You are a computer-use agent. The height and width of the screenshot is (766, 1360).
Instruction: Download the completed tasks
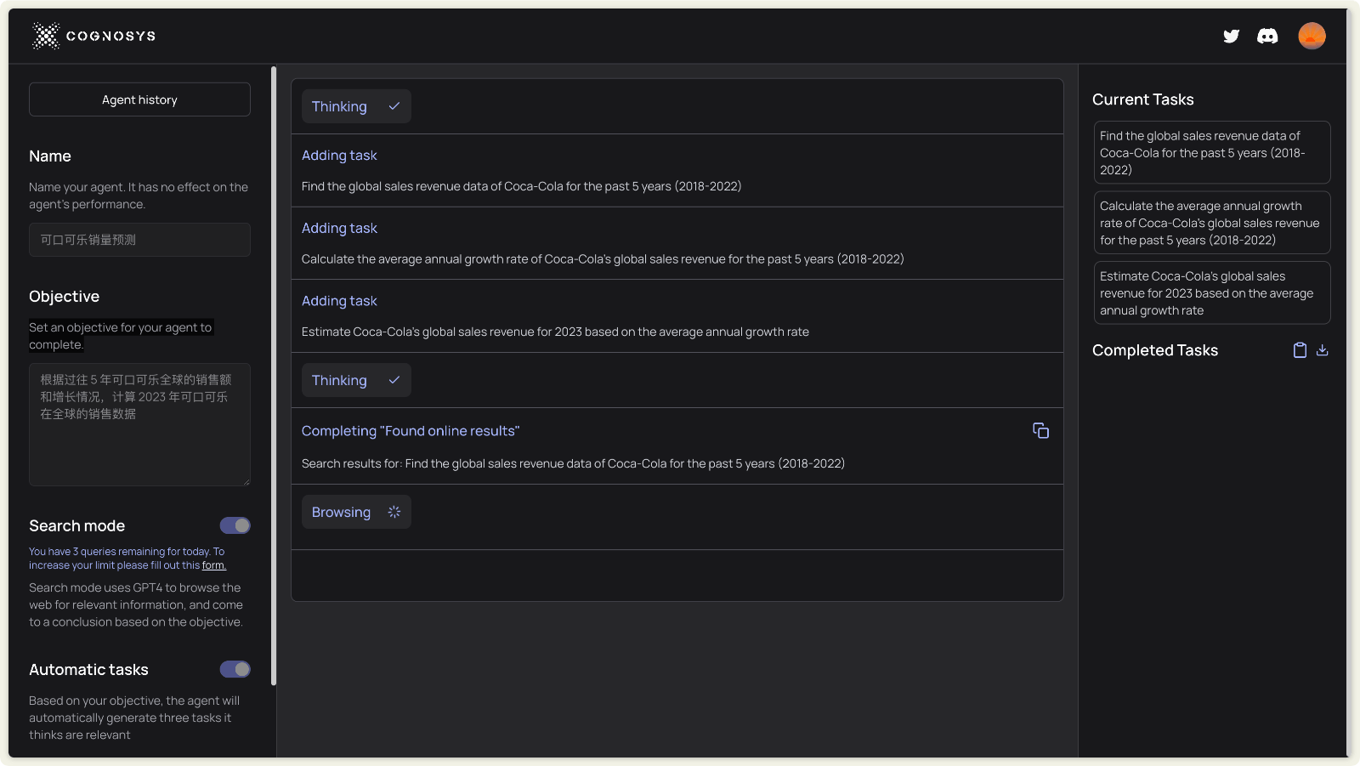[1323, 350]
